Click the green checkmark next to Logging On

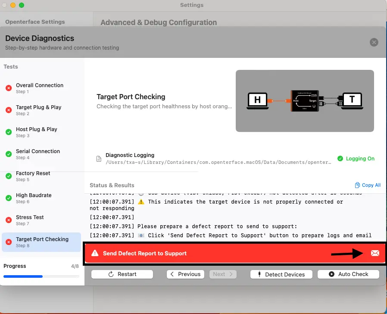click(x=340, y=159)
